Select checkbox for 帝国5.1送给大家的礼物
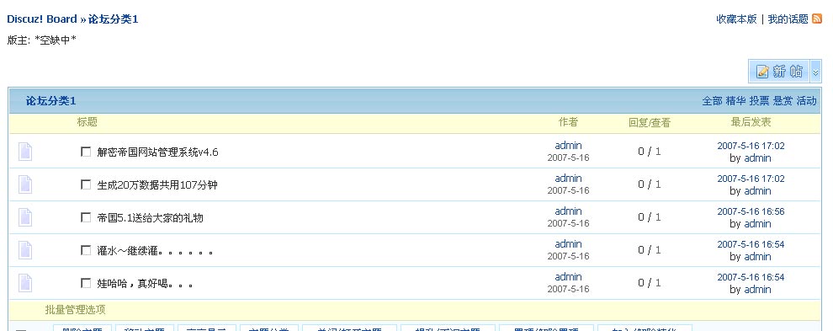This screenshot has width=833, height=331. click(x=86, y=217)
